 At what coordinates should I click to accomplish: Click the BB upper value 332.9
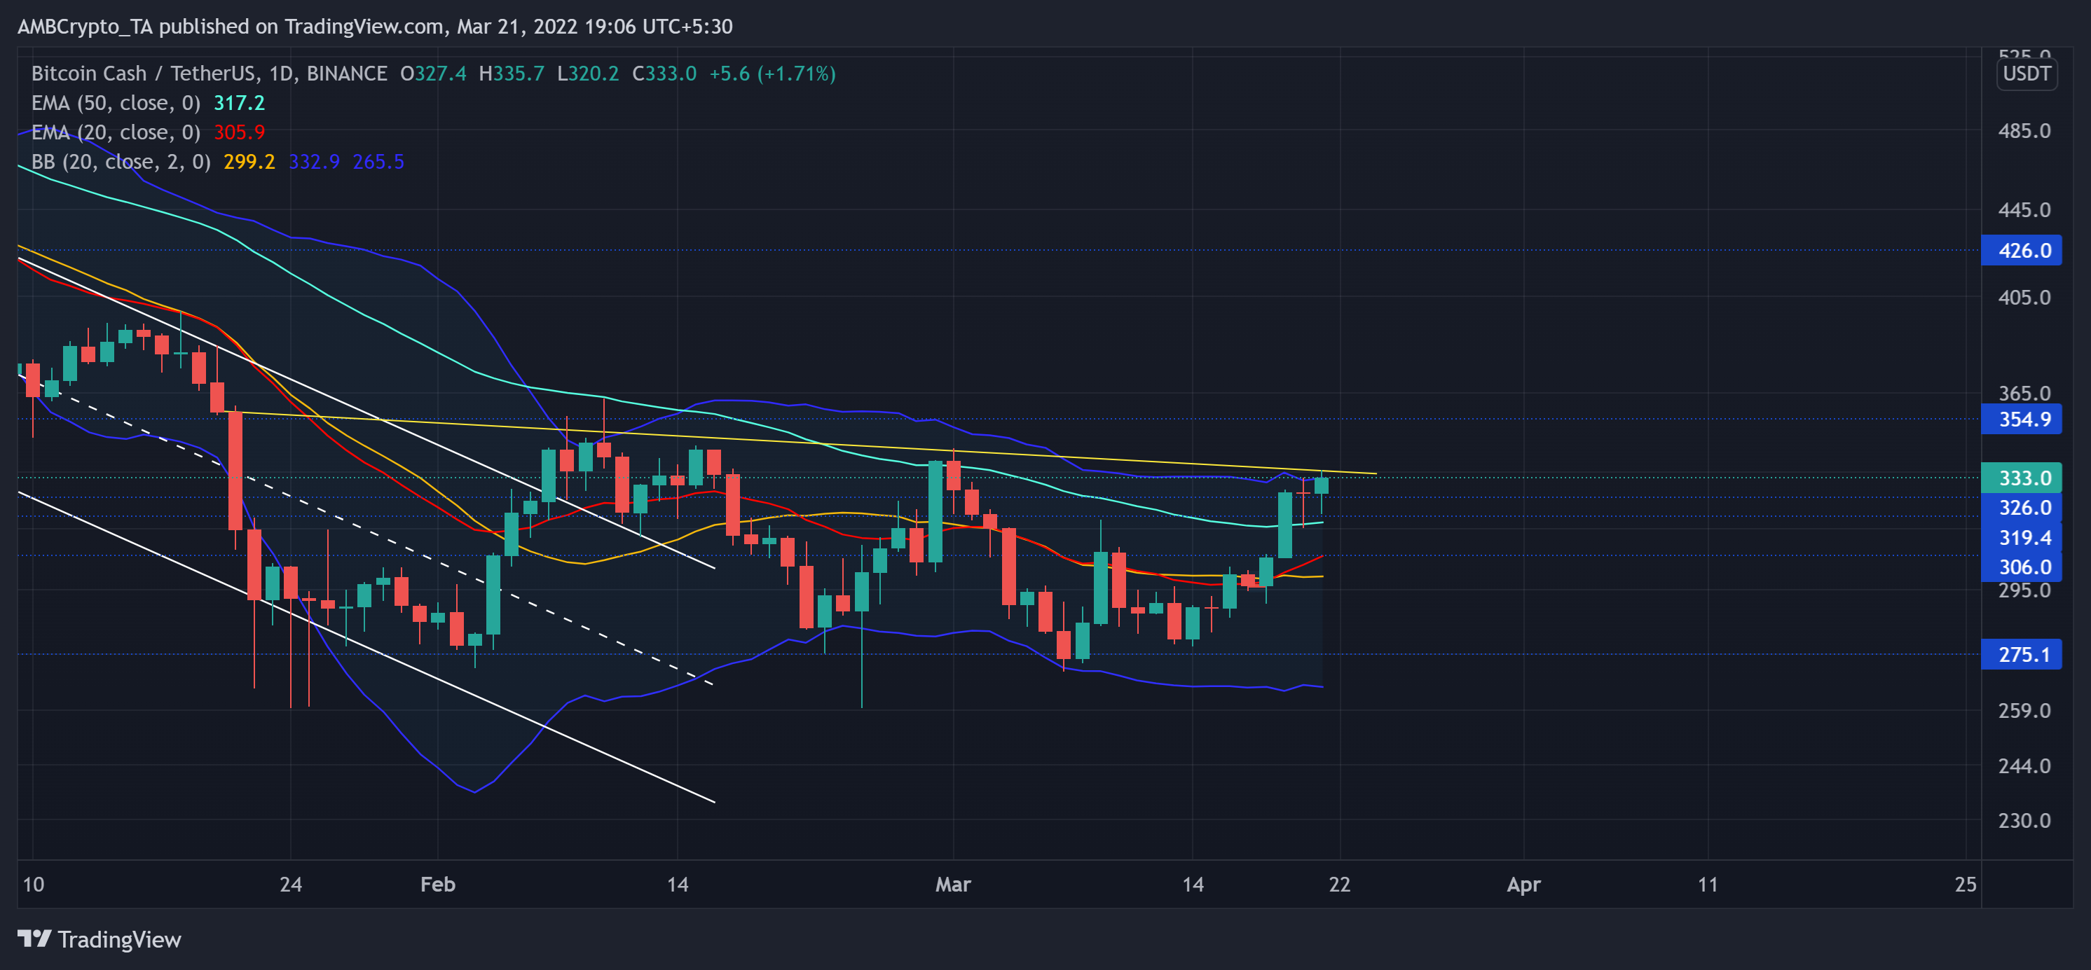(314, 161)
